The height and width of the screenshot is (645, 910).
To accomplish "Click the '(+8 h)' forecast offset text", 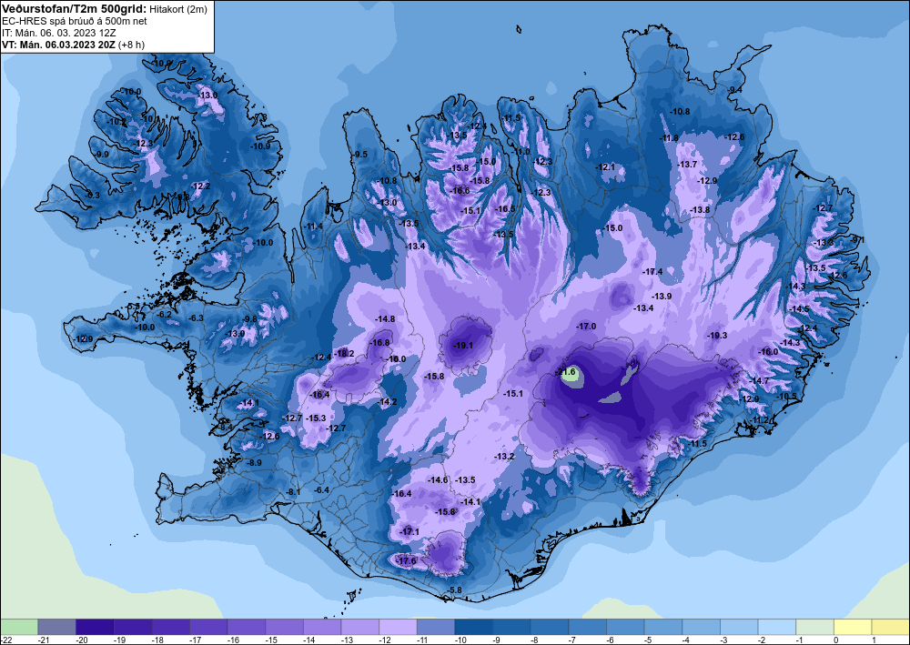I will pyautogui.click(x=132, y=44).
